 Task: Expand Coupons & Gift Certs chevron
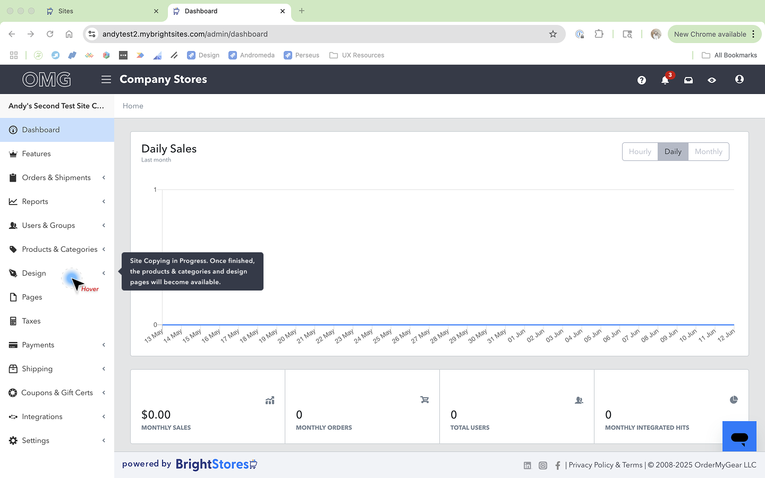pos(104,393)
